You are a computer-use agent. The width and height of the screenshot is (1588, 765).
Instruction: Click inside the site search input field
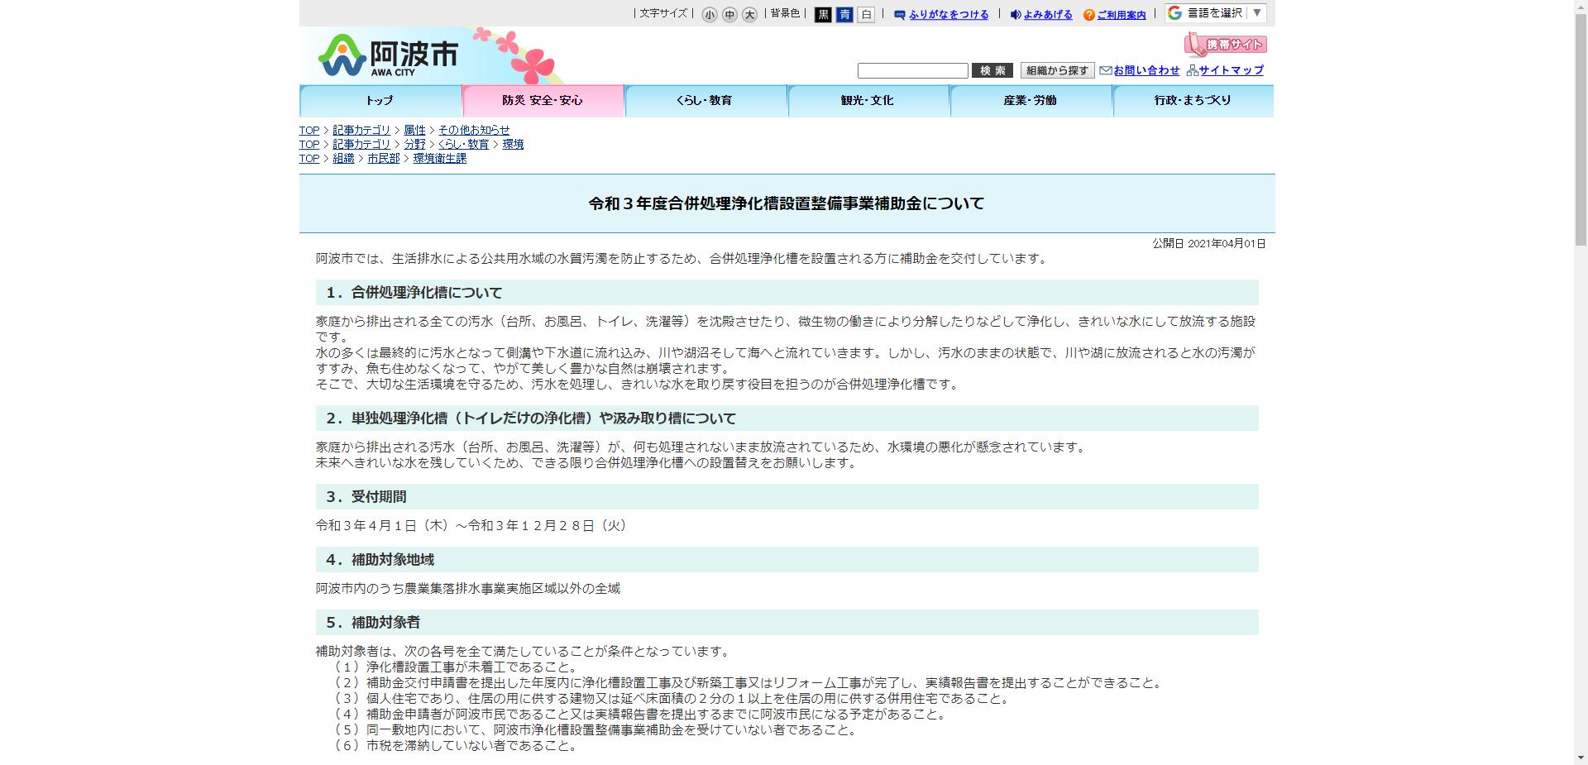click(912, 70)
